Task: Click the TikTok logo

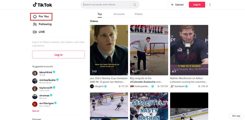Action: point(42,5)
